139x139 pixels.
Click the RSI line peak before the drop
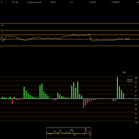pos(89,34)
